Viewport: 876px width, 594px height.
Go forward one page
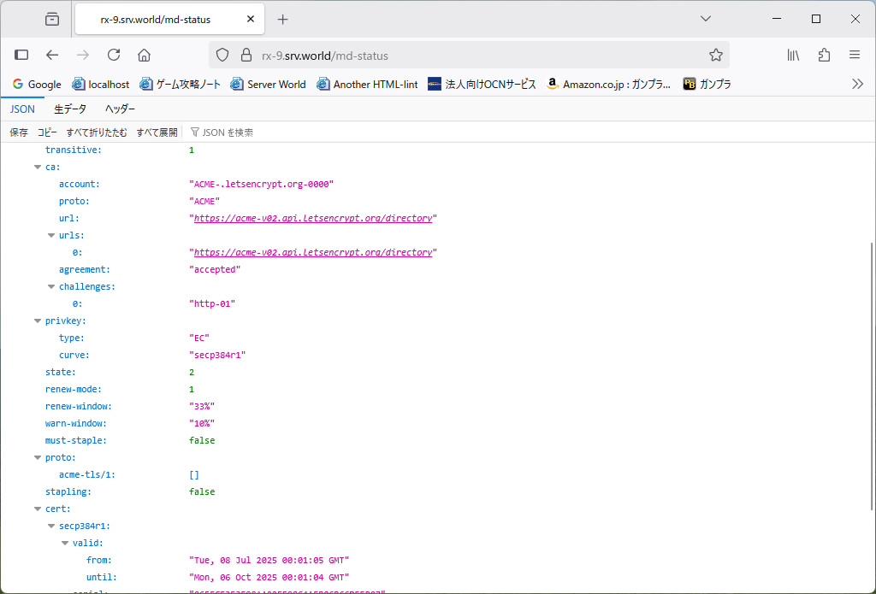click(x=83, y=55)
